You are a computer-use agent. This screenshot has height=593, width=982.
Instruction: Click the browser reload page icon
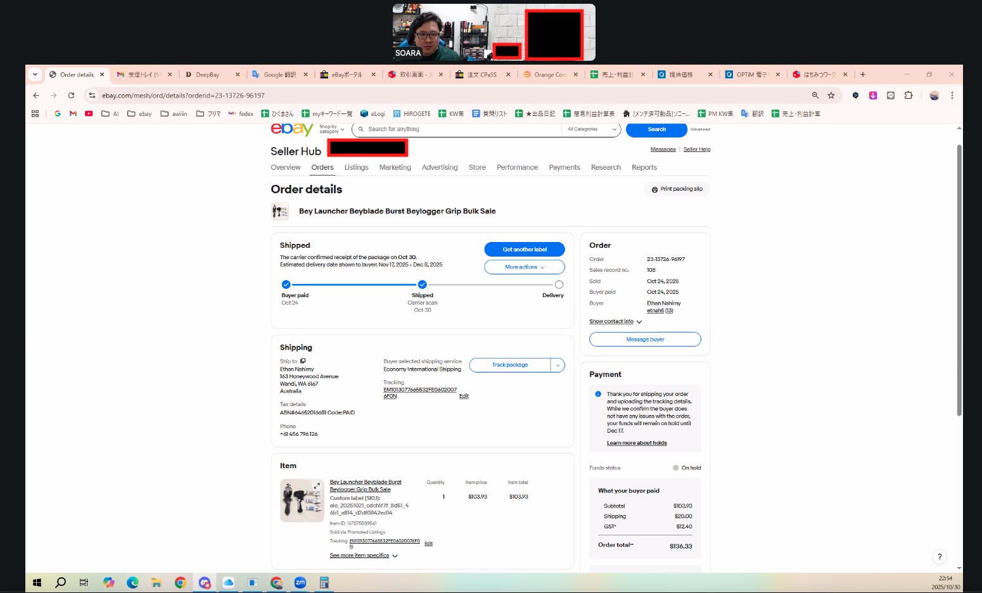click(72, 96)
